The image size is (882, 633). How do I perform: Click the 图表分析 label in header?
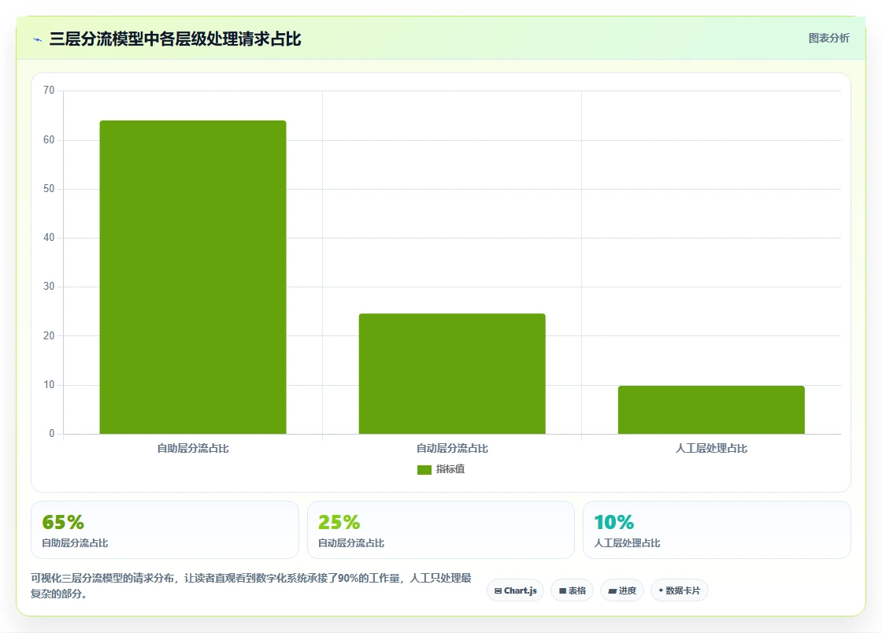(x=828, y=39)
